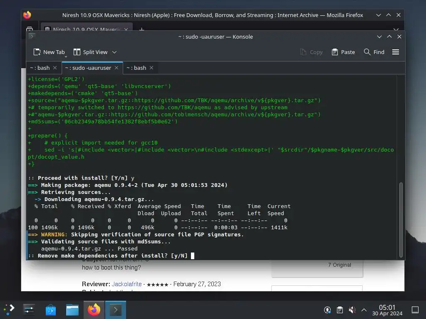Close the last bash tab
The width and height of the screenshot is (426, 319).
tap(151, 68)
